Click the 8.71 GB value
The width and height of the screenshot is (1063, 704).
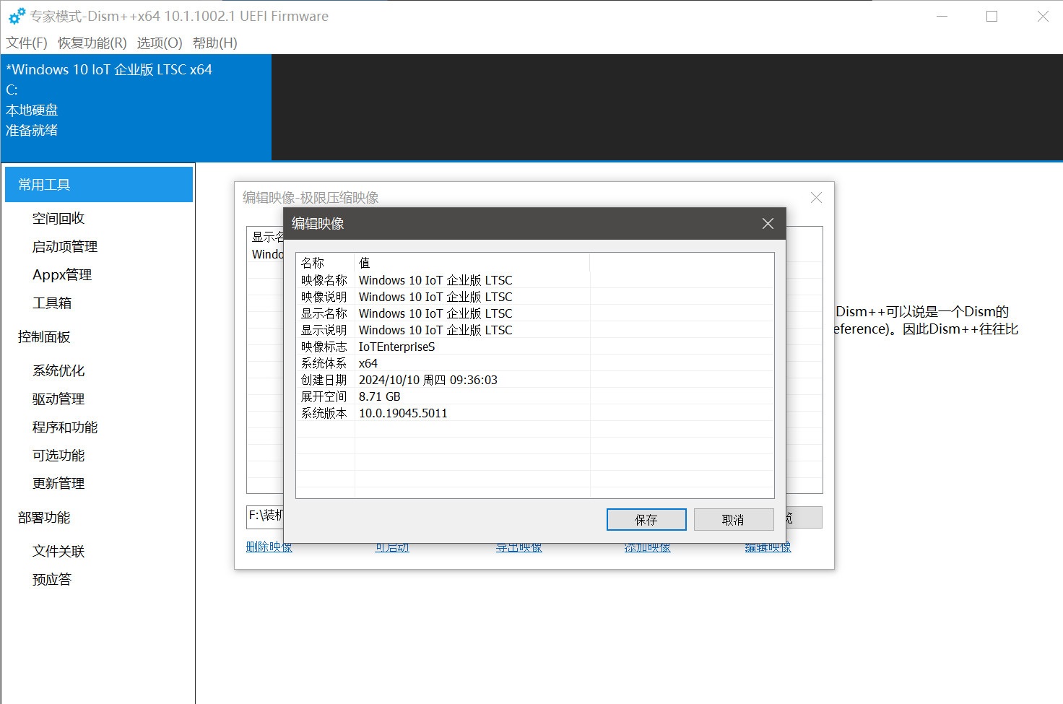(380, 396)
